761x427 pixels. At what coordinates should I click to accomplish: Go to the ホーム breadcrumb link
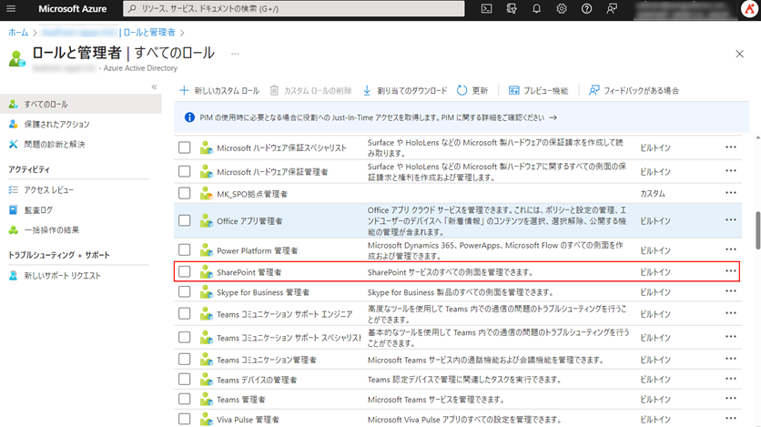pyautogui.click(x=18, y=33)
